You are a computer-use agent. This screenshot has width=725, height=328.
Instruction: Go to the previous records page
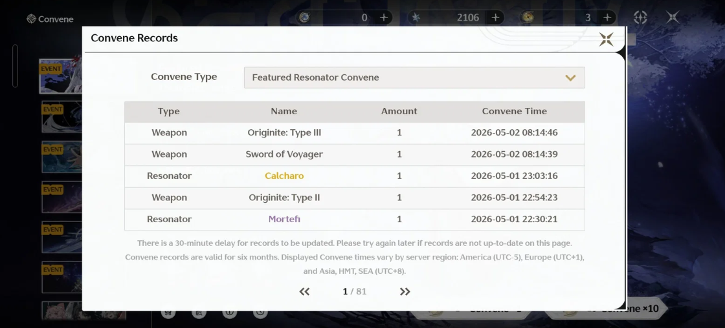304,292
